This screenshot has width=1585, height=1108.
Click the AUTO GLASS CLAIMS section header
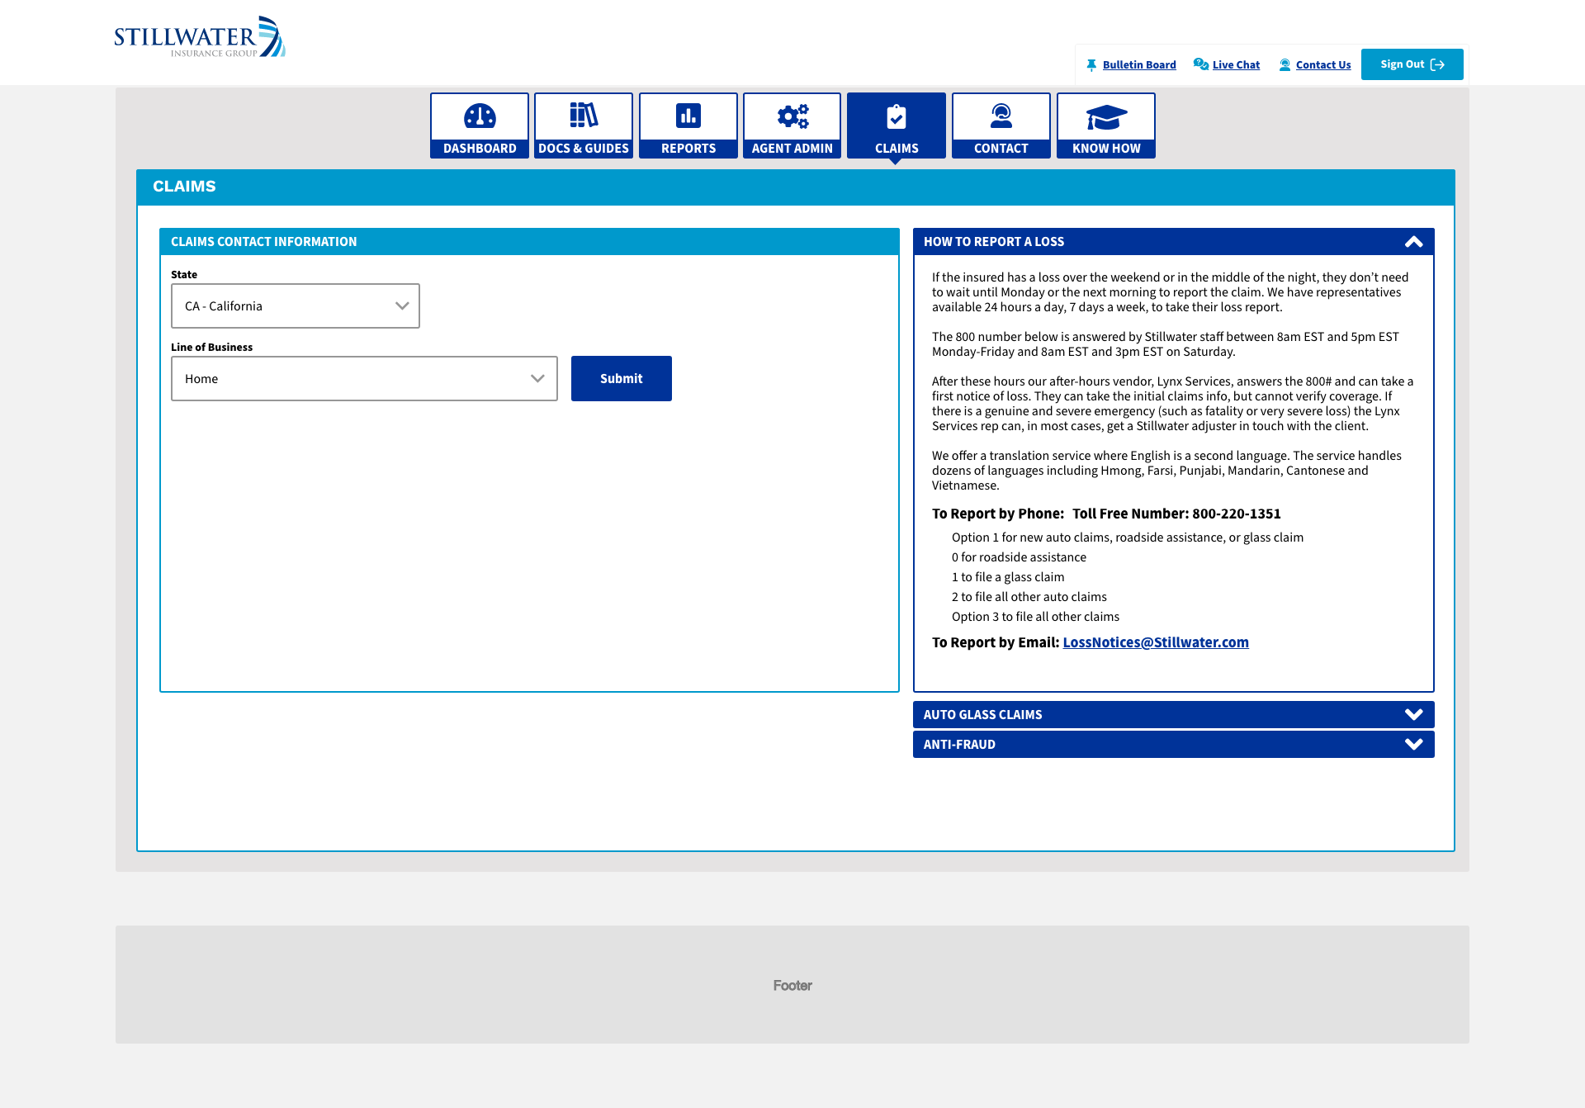point(1174,715)
